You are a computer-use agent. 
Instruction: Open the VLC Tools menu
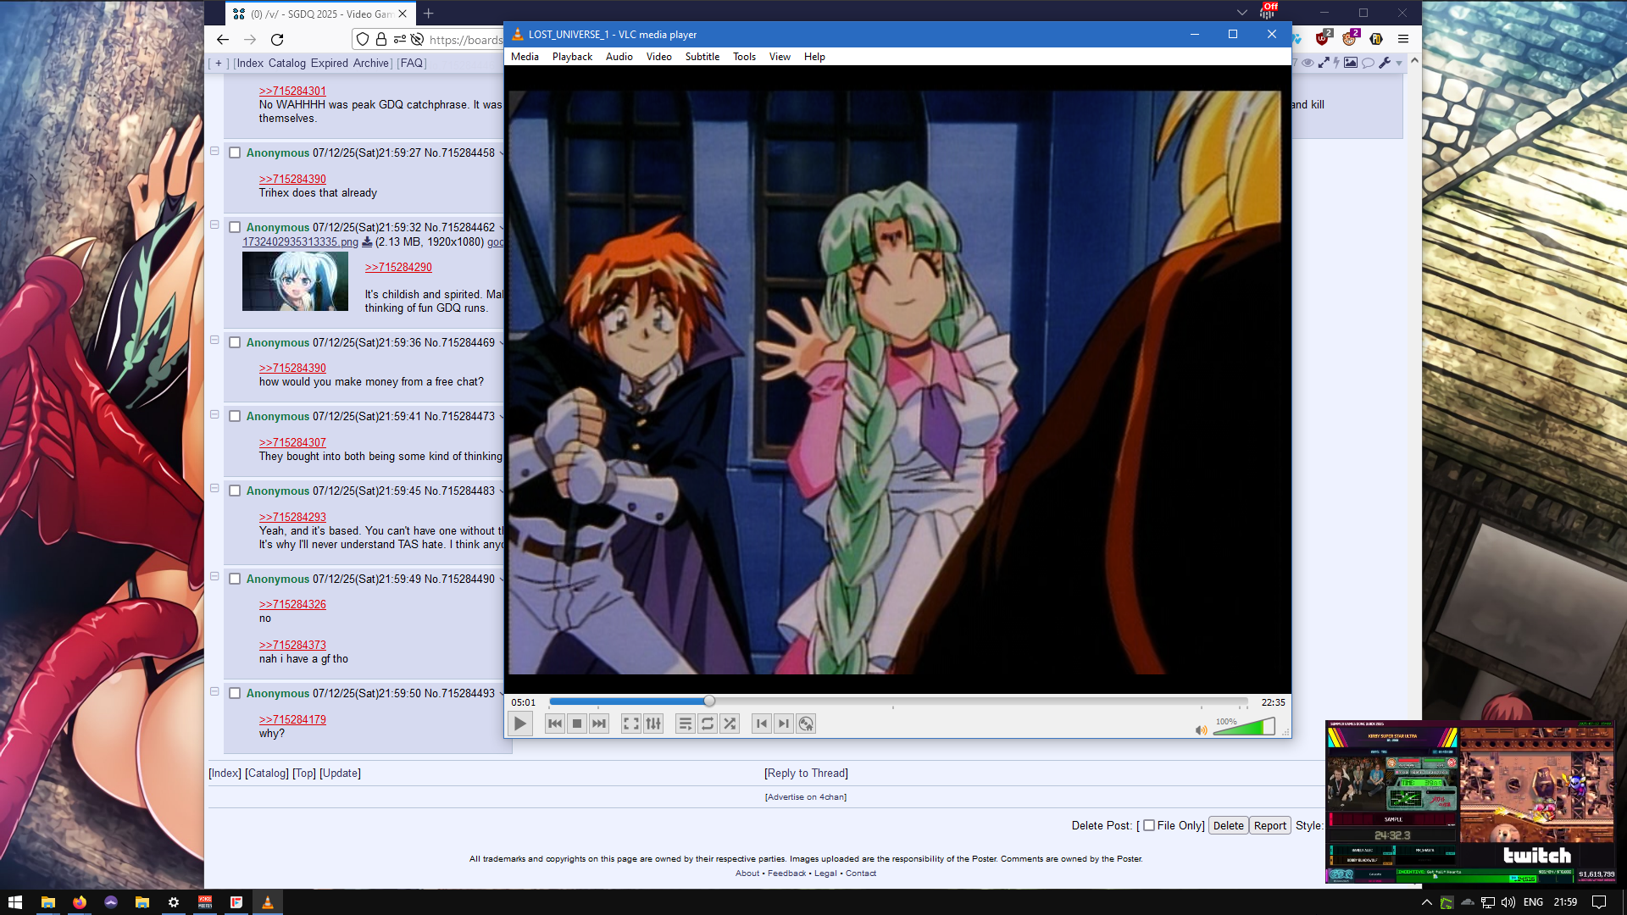click(744, 57)
